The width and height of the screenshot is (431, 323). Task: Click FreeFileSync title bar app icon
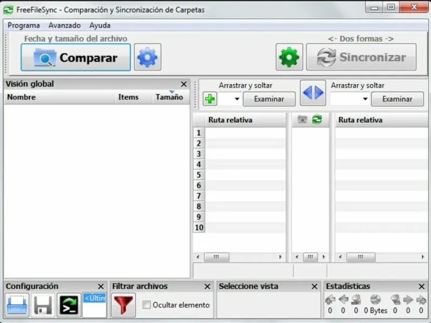[8, 10]
